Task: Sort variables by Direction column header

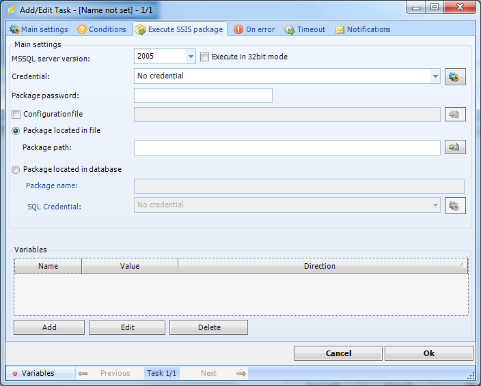Action: click(x=320, y=266)
